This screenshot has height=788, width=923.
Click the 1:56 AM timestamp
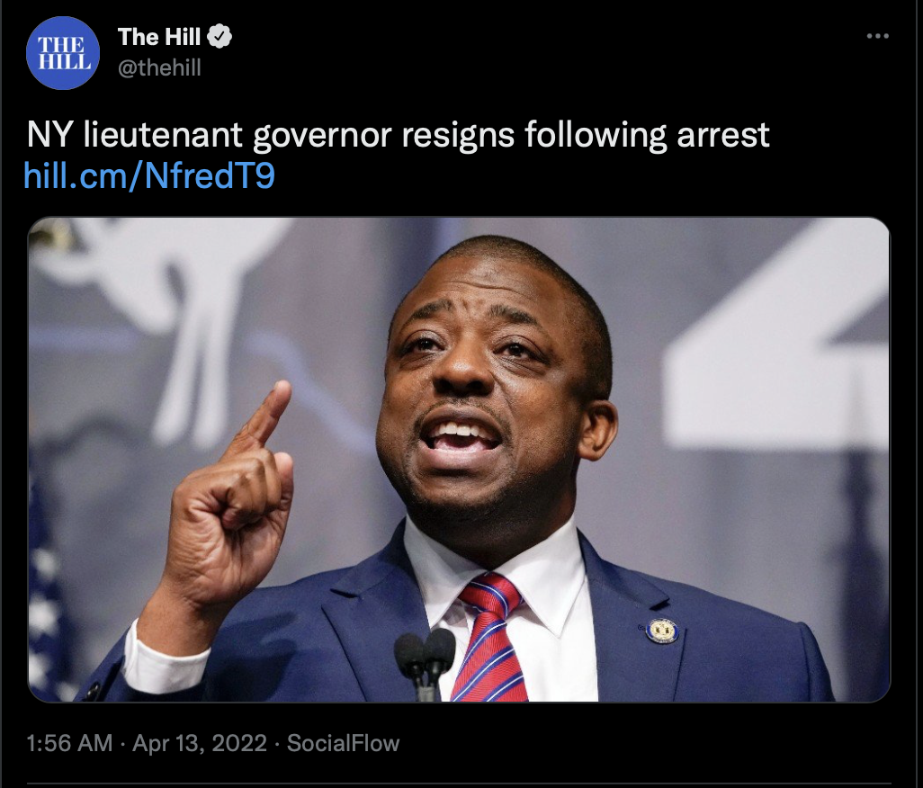(x=69, y=743)
